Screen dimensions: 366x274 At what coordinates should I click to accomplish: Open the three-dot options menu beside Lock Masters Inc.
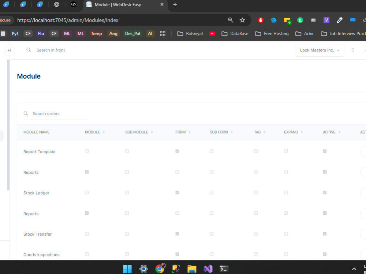353,50
